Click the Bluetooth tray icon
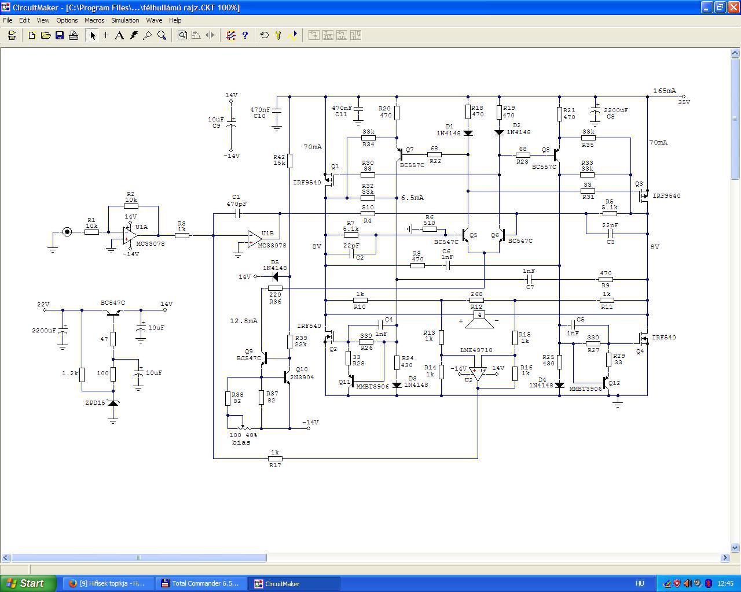 click(708, 583)
